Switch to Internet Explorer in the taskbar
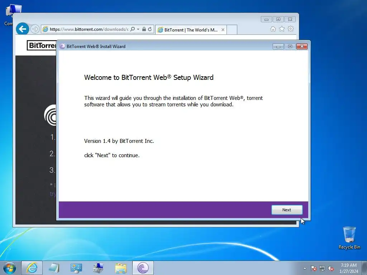This screenshot has width=367, height=275. tap(32, 268)
